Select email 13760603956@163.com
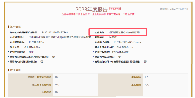 coord(127,42)
